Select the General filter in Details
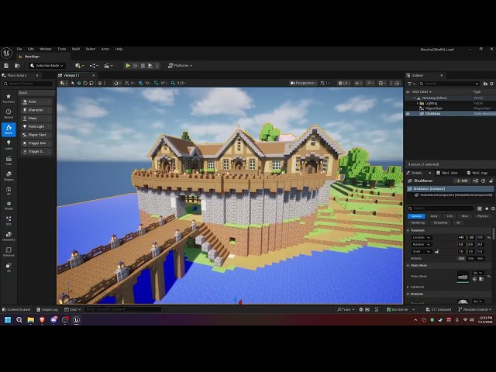The width and height of the screenshot is (496, 372). pyautogui.click(x=416, y=216)
